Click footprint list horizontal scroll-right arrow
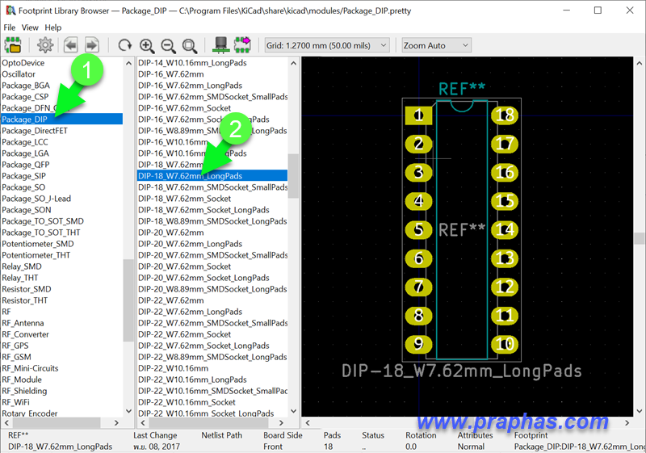The image size is (646, 453). coord(281,422)
